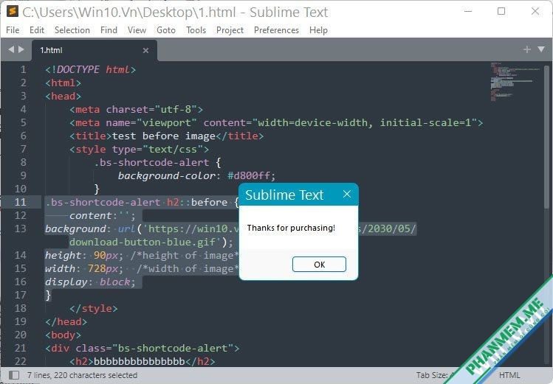This screenshot has height=384, width=553.
Task: Open the Project menu
Action: [230, 30]
